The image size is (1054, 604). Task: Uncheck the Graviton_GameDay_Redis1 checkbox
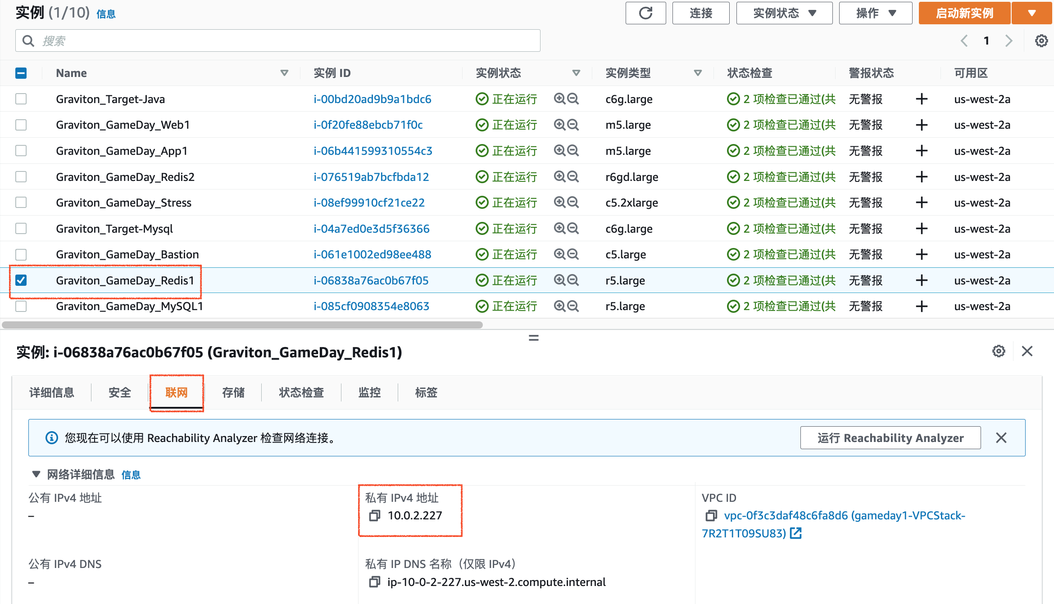tap(21, 280)
